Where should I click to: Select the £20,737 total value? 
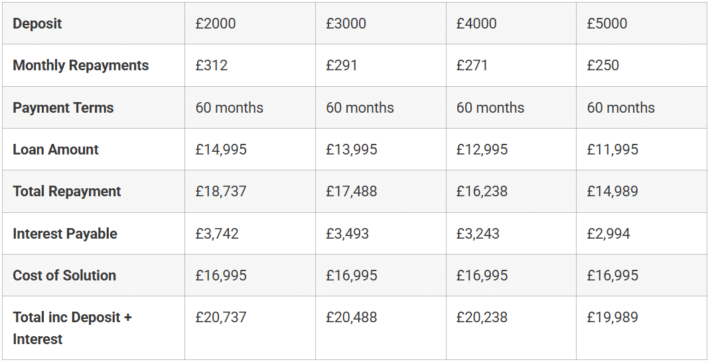221,317
